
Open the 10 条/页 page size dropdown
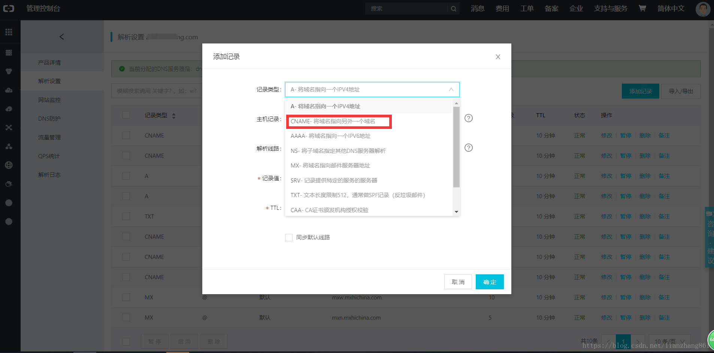(669, 341)
